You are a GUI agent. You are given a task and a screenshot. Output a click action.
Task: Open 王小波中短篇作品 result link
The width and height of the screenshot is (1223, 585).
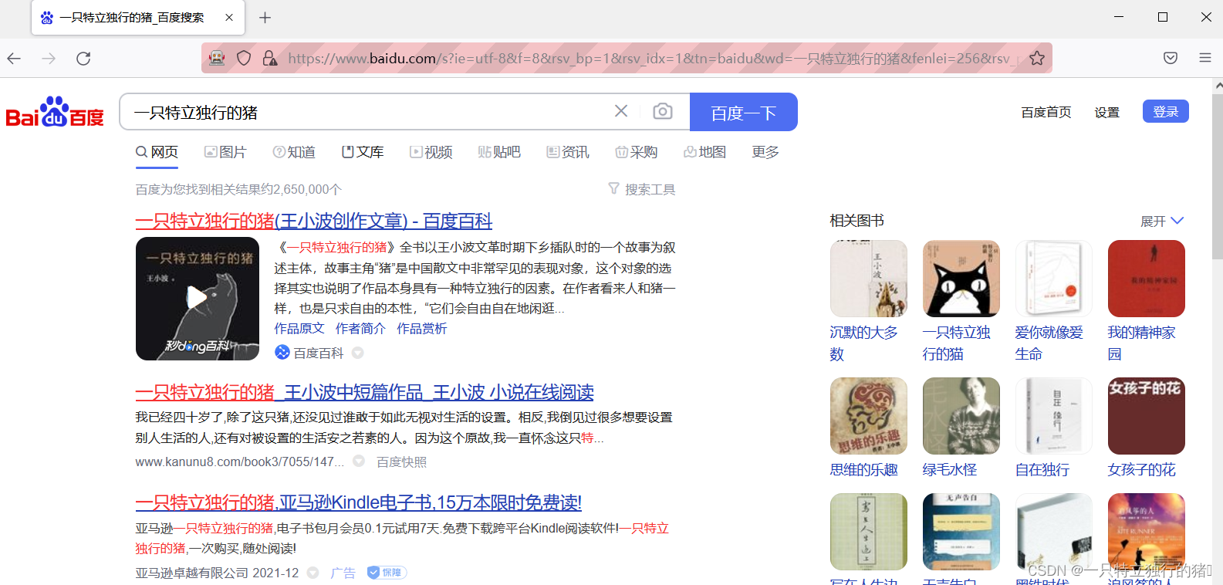click(365, 393)
